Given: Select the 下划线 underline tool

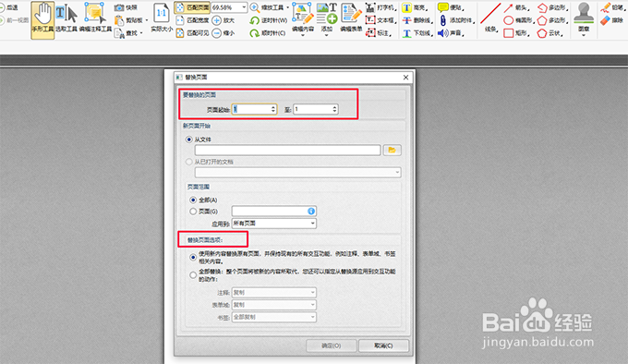Looking at the screenshot, I should [417, 33].
